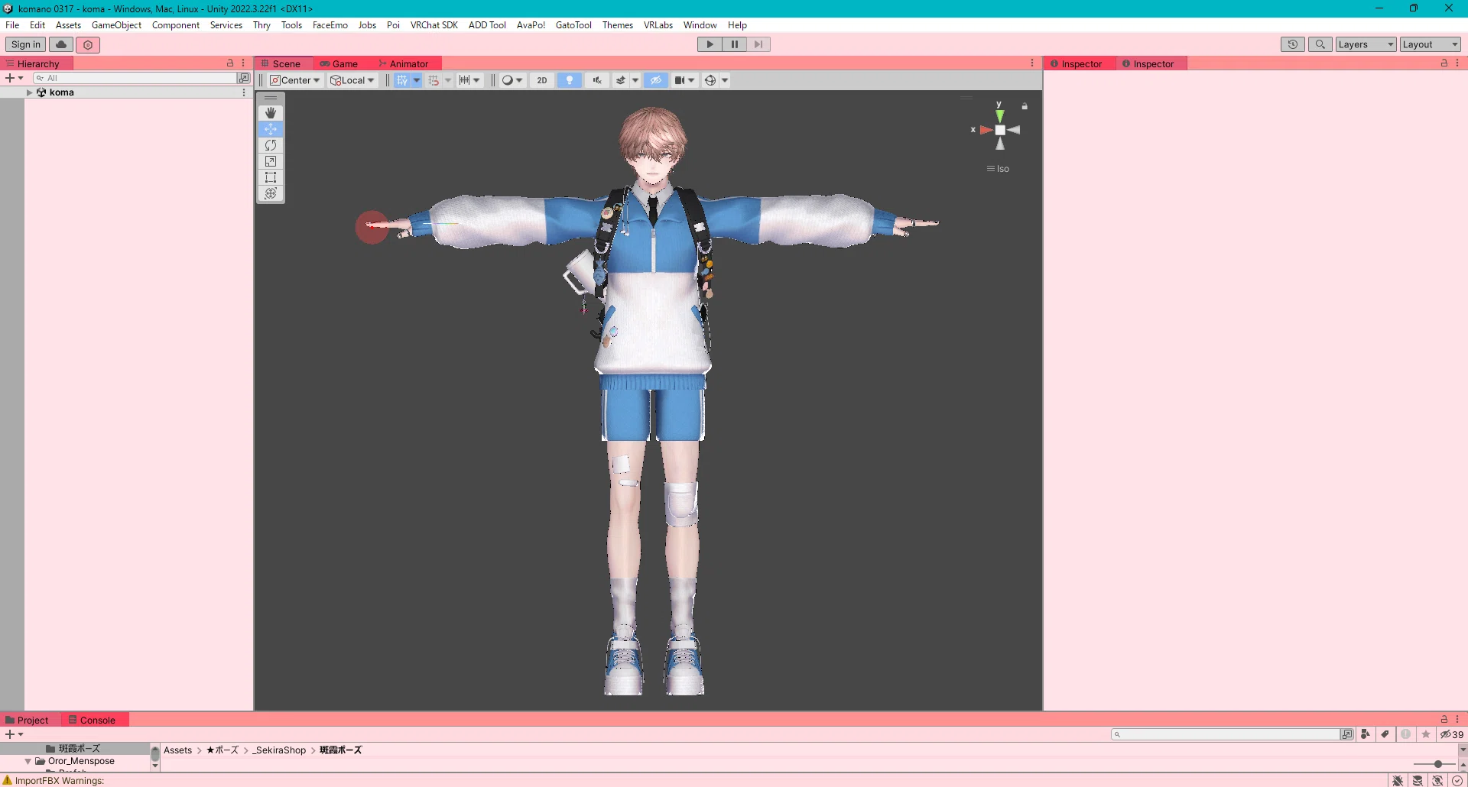Screen dimensions: 1468x787
Task: Open the draw mode shading dropdown
Action: point(512,80)
